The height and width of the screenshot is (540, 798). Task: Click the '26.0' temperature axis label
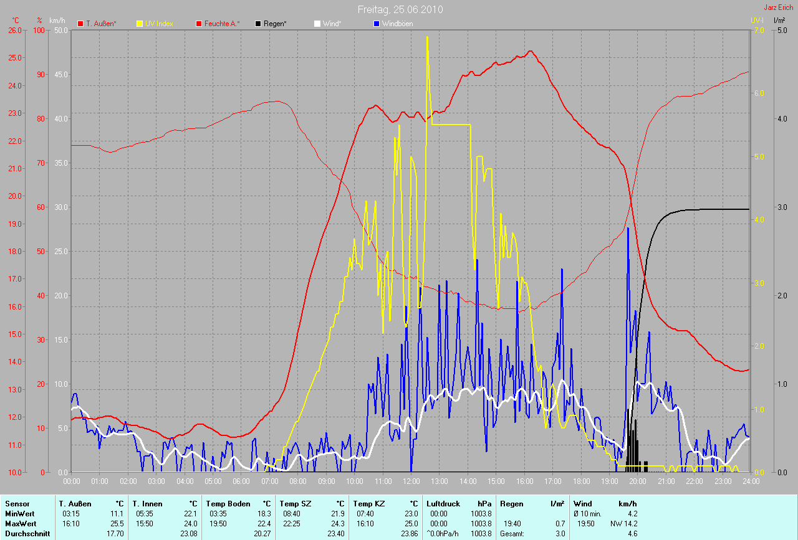point(14,30)
